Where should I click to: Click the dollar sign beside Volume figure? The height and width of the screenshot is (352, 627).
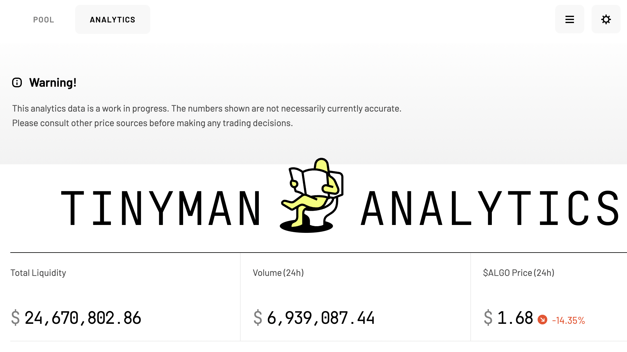coord(258,317)
